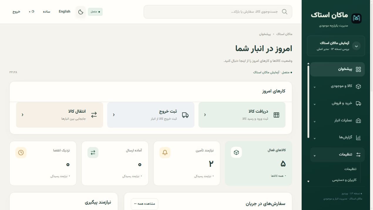Click the time 22:28 text
373x210 pixels.
(13, 72)
